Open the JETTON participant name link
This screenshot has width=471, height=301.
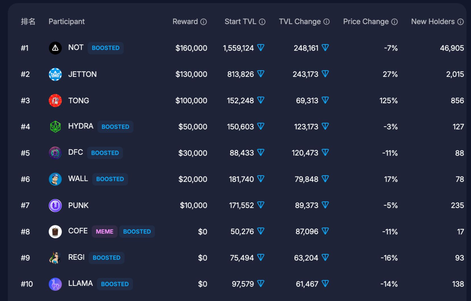pyautogui.click(x=82, y=74)
